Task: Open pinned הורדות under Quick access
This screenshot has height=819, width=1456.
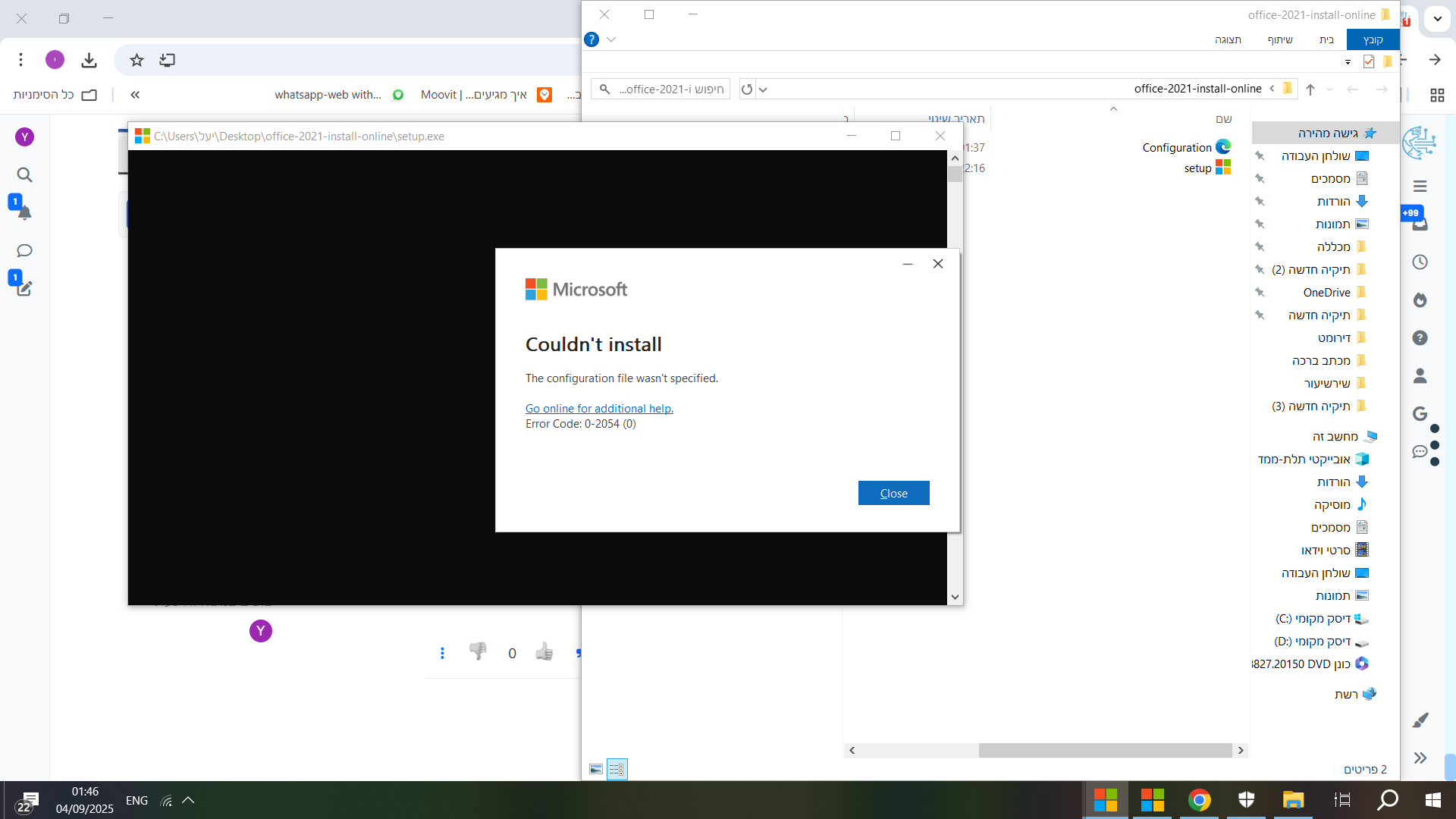Action: pos(1341,201)
